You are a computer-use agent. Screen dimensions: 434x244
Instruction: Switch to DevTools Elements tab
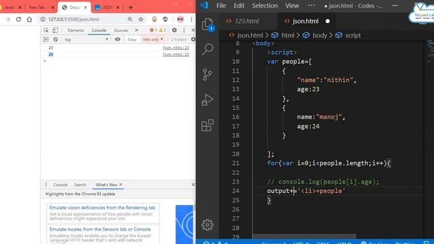75,30
